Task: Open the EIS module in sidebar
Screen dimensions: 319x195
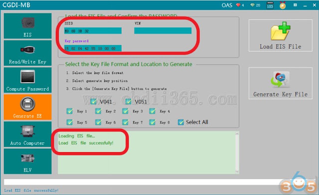Action: click(x=28, y=26)
